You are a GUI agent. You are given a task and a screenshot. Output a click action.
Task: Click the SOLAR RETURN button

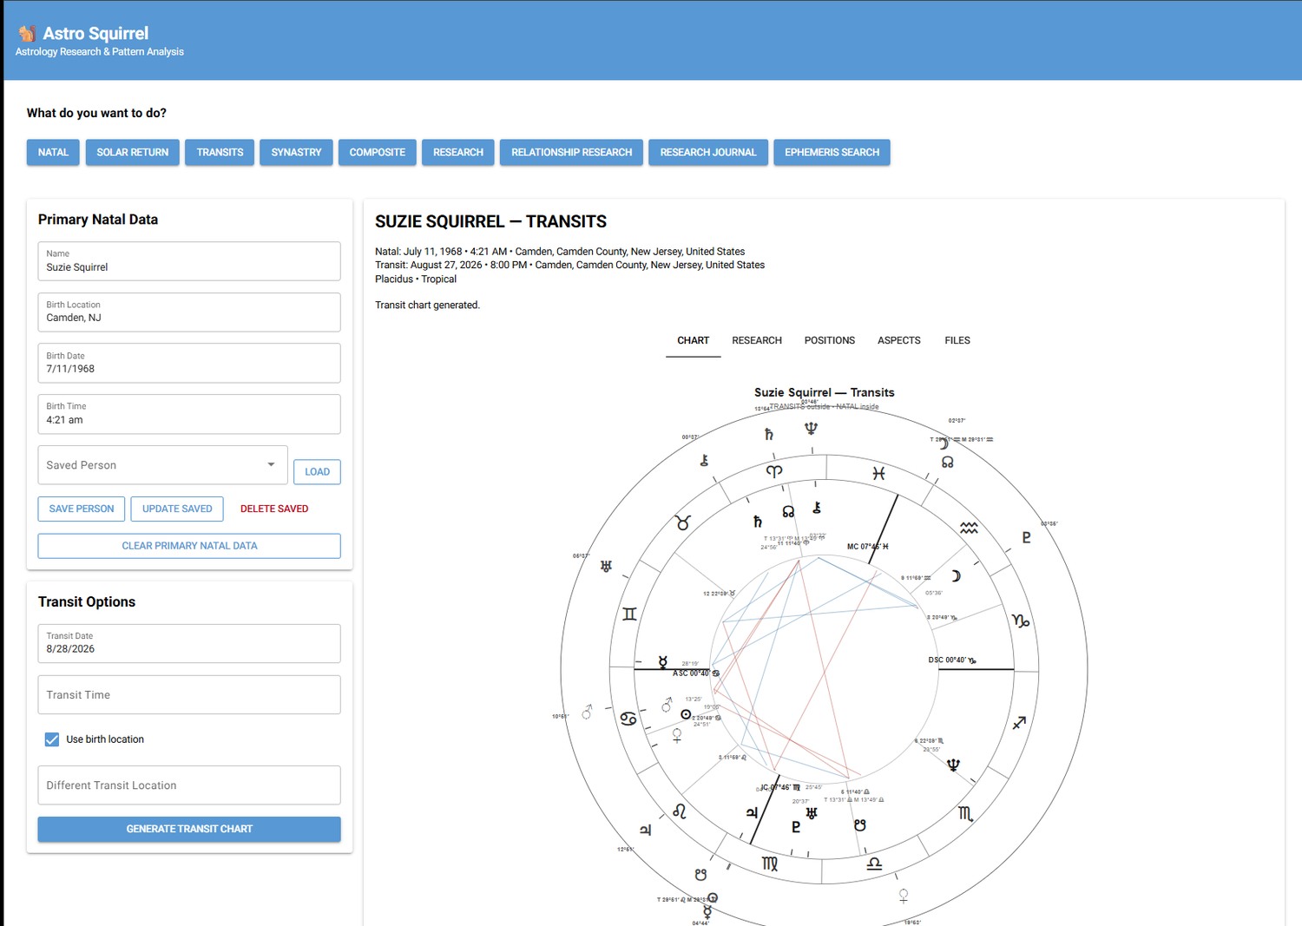[133, 152]
